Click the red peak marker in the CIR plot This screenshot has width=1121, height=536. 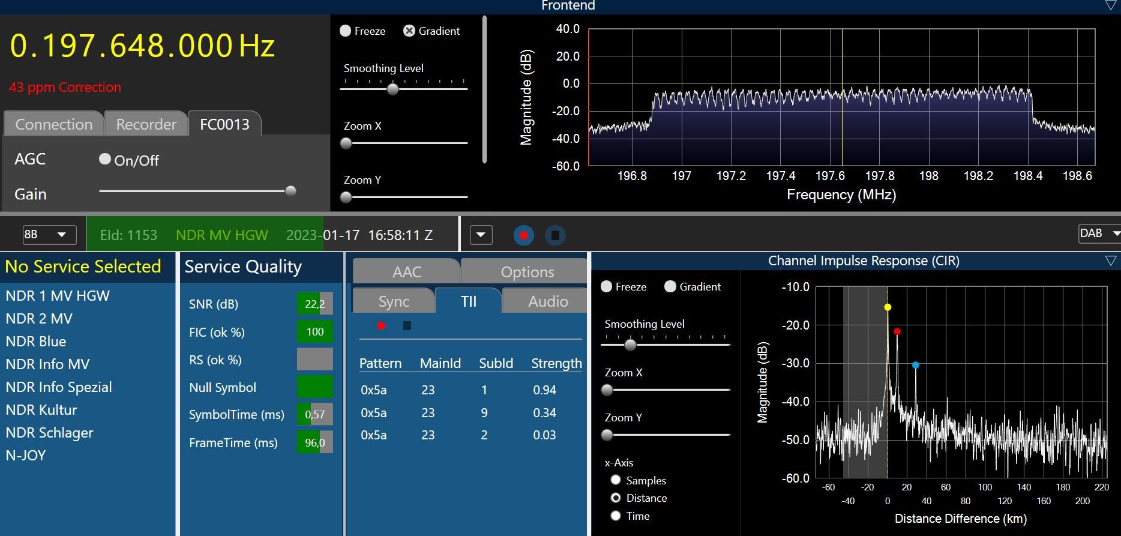[x=897, y=331]
